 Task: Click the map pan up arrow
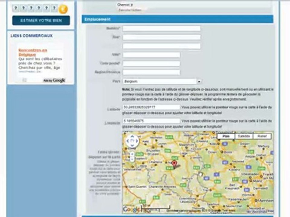132,137
